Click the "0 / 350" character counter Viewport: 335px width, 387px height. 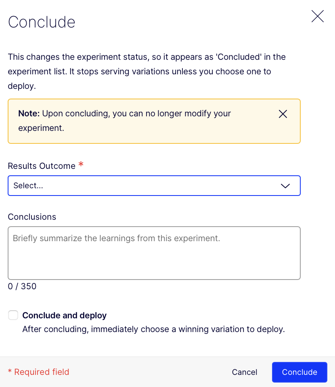coord(22,286)
